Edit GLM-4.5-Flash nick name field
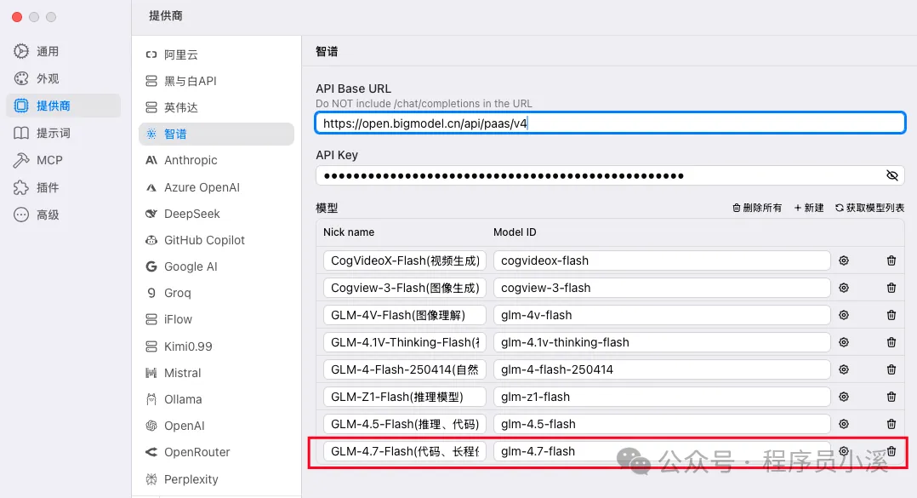Image resolution: width=917 pixels, height=498 pixels. pos(405,424)
